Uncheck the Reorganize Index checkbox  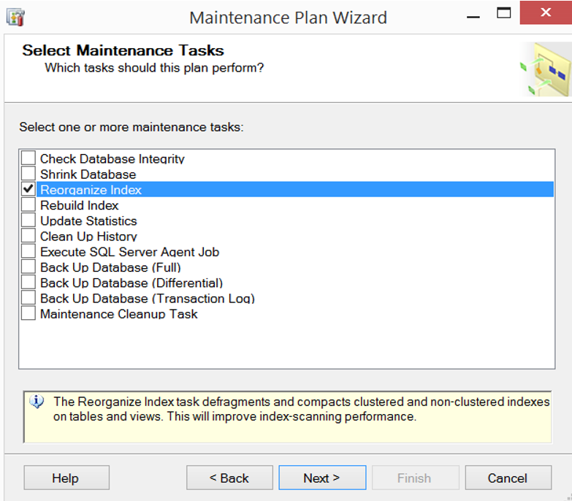28,189
